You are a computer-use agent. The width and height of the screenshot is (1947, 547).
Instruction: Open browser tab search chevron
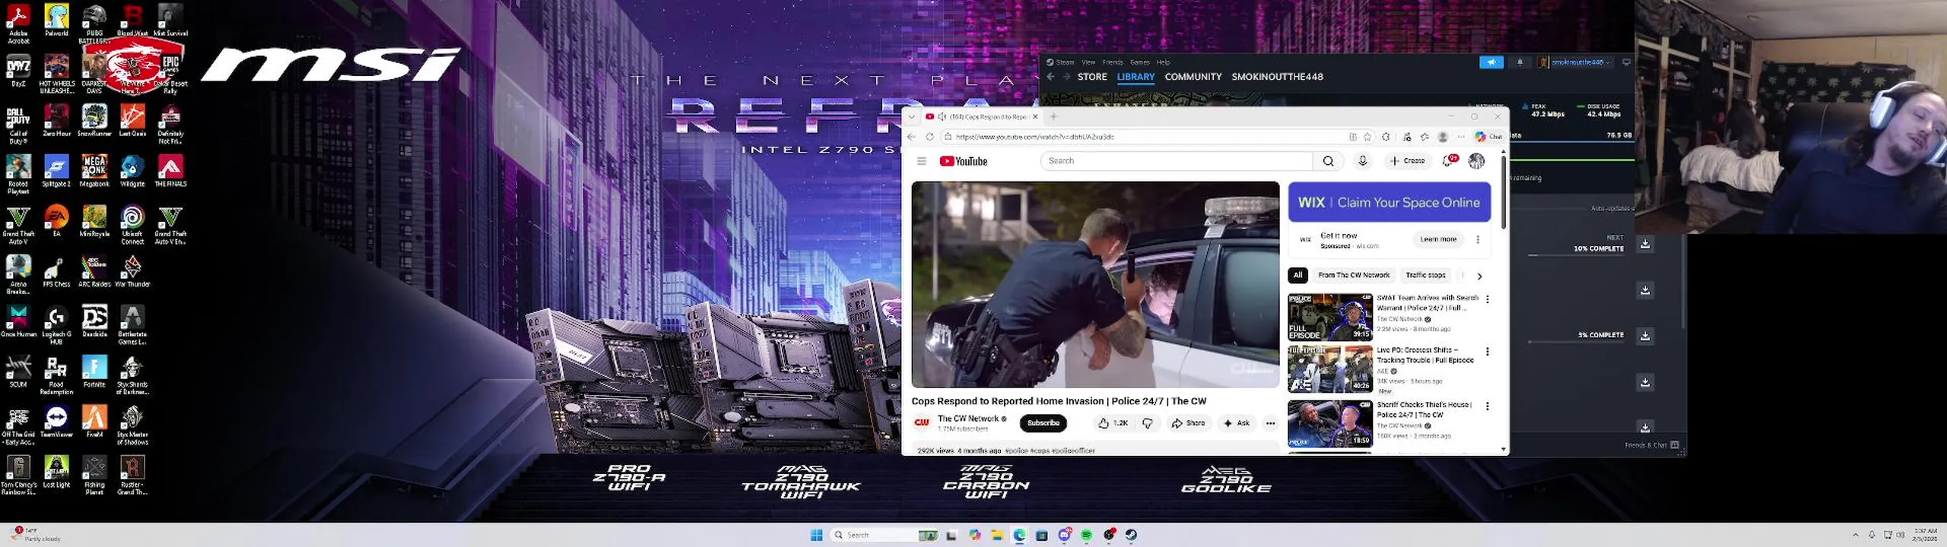pos(911,117)
